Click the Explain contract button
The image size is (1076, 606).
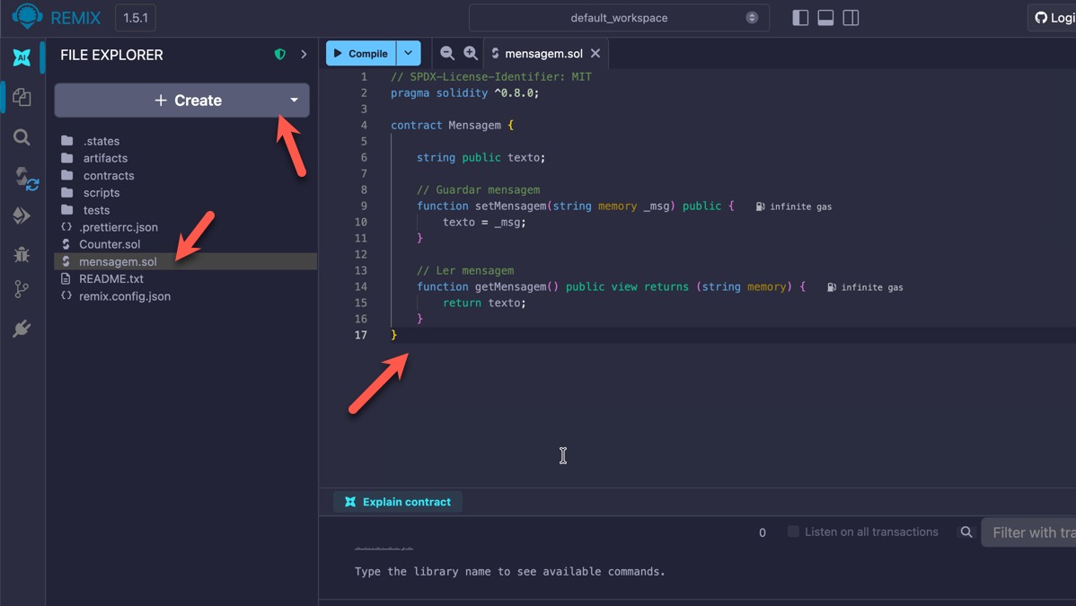398,502
